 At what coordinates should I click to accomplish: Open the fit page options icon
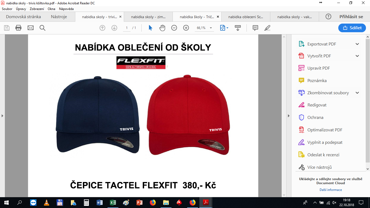[x=224, y=28]
